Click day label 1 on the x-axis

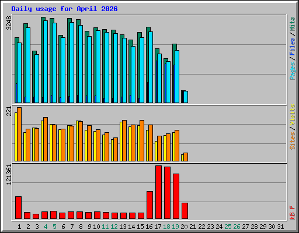(x=19, y=227)
